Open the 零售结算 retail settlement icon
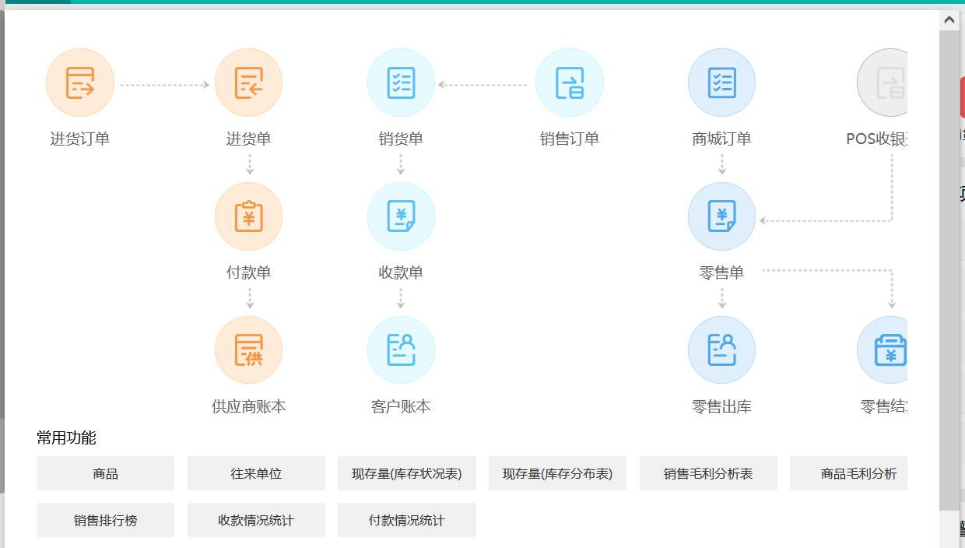 886,350
